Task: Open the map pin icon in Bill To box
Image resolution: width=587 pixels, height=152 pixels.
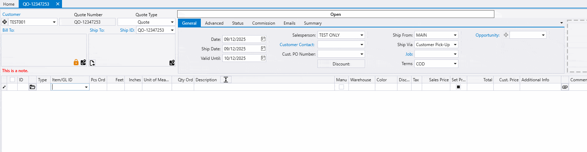Action: click(x=83, y=62)
